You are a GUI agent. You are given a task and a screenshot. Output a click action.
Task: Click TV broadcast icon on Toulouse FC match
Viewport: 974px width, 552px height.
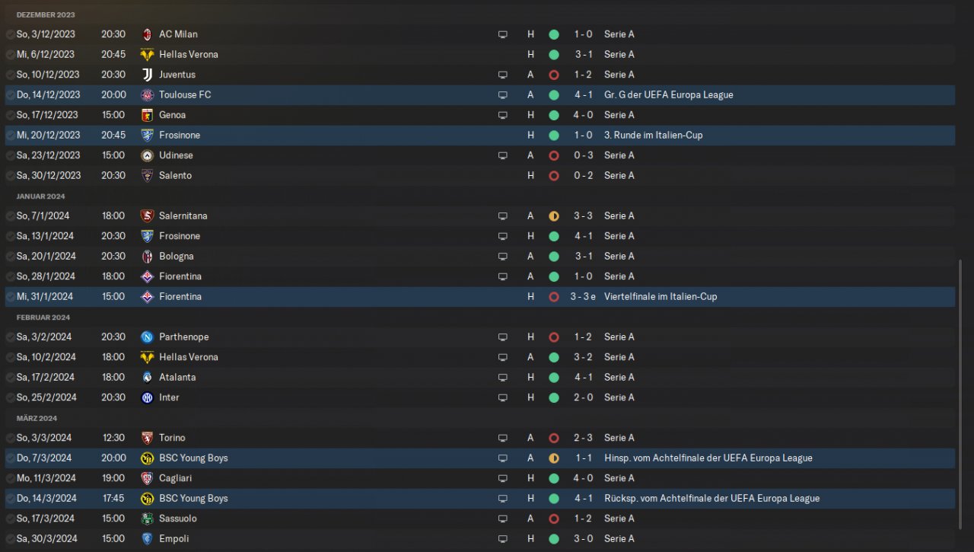[502, 95]
